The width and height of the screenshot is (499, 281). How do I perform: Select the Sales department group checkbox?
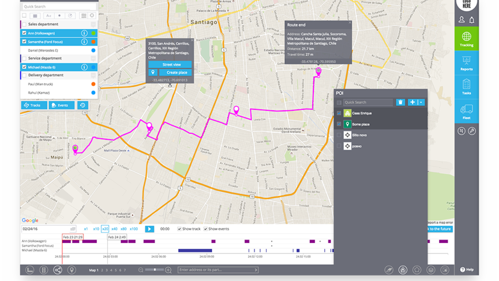click(24, 24)
